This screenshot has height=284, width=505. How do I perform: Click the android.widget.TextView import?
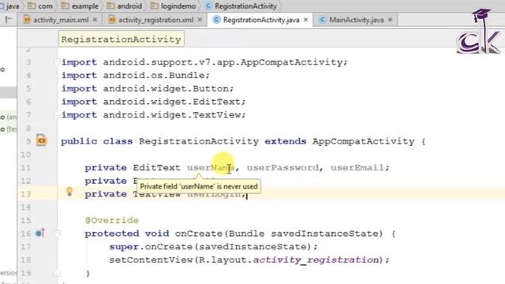(x=174, y=114)
